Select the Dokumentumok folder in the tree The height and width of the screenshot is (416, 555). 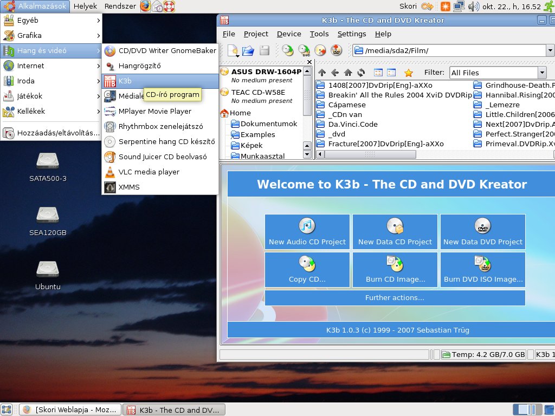click(x=269, y=123)
